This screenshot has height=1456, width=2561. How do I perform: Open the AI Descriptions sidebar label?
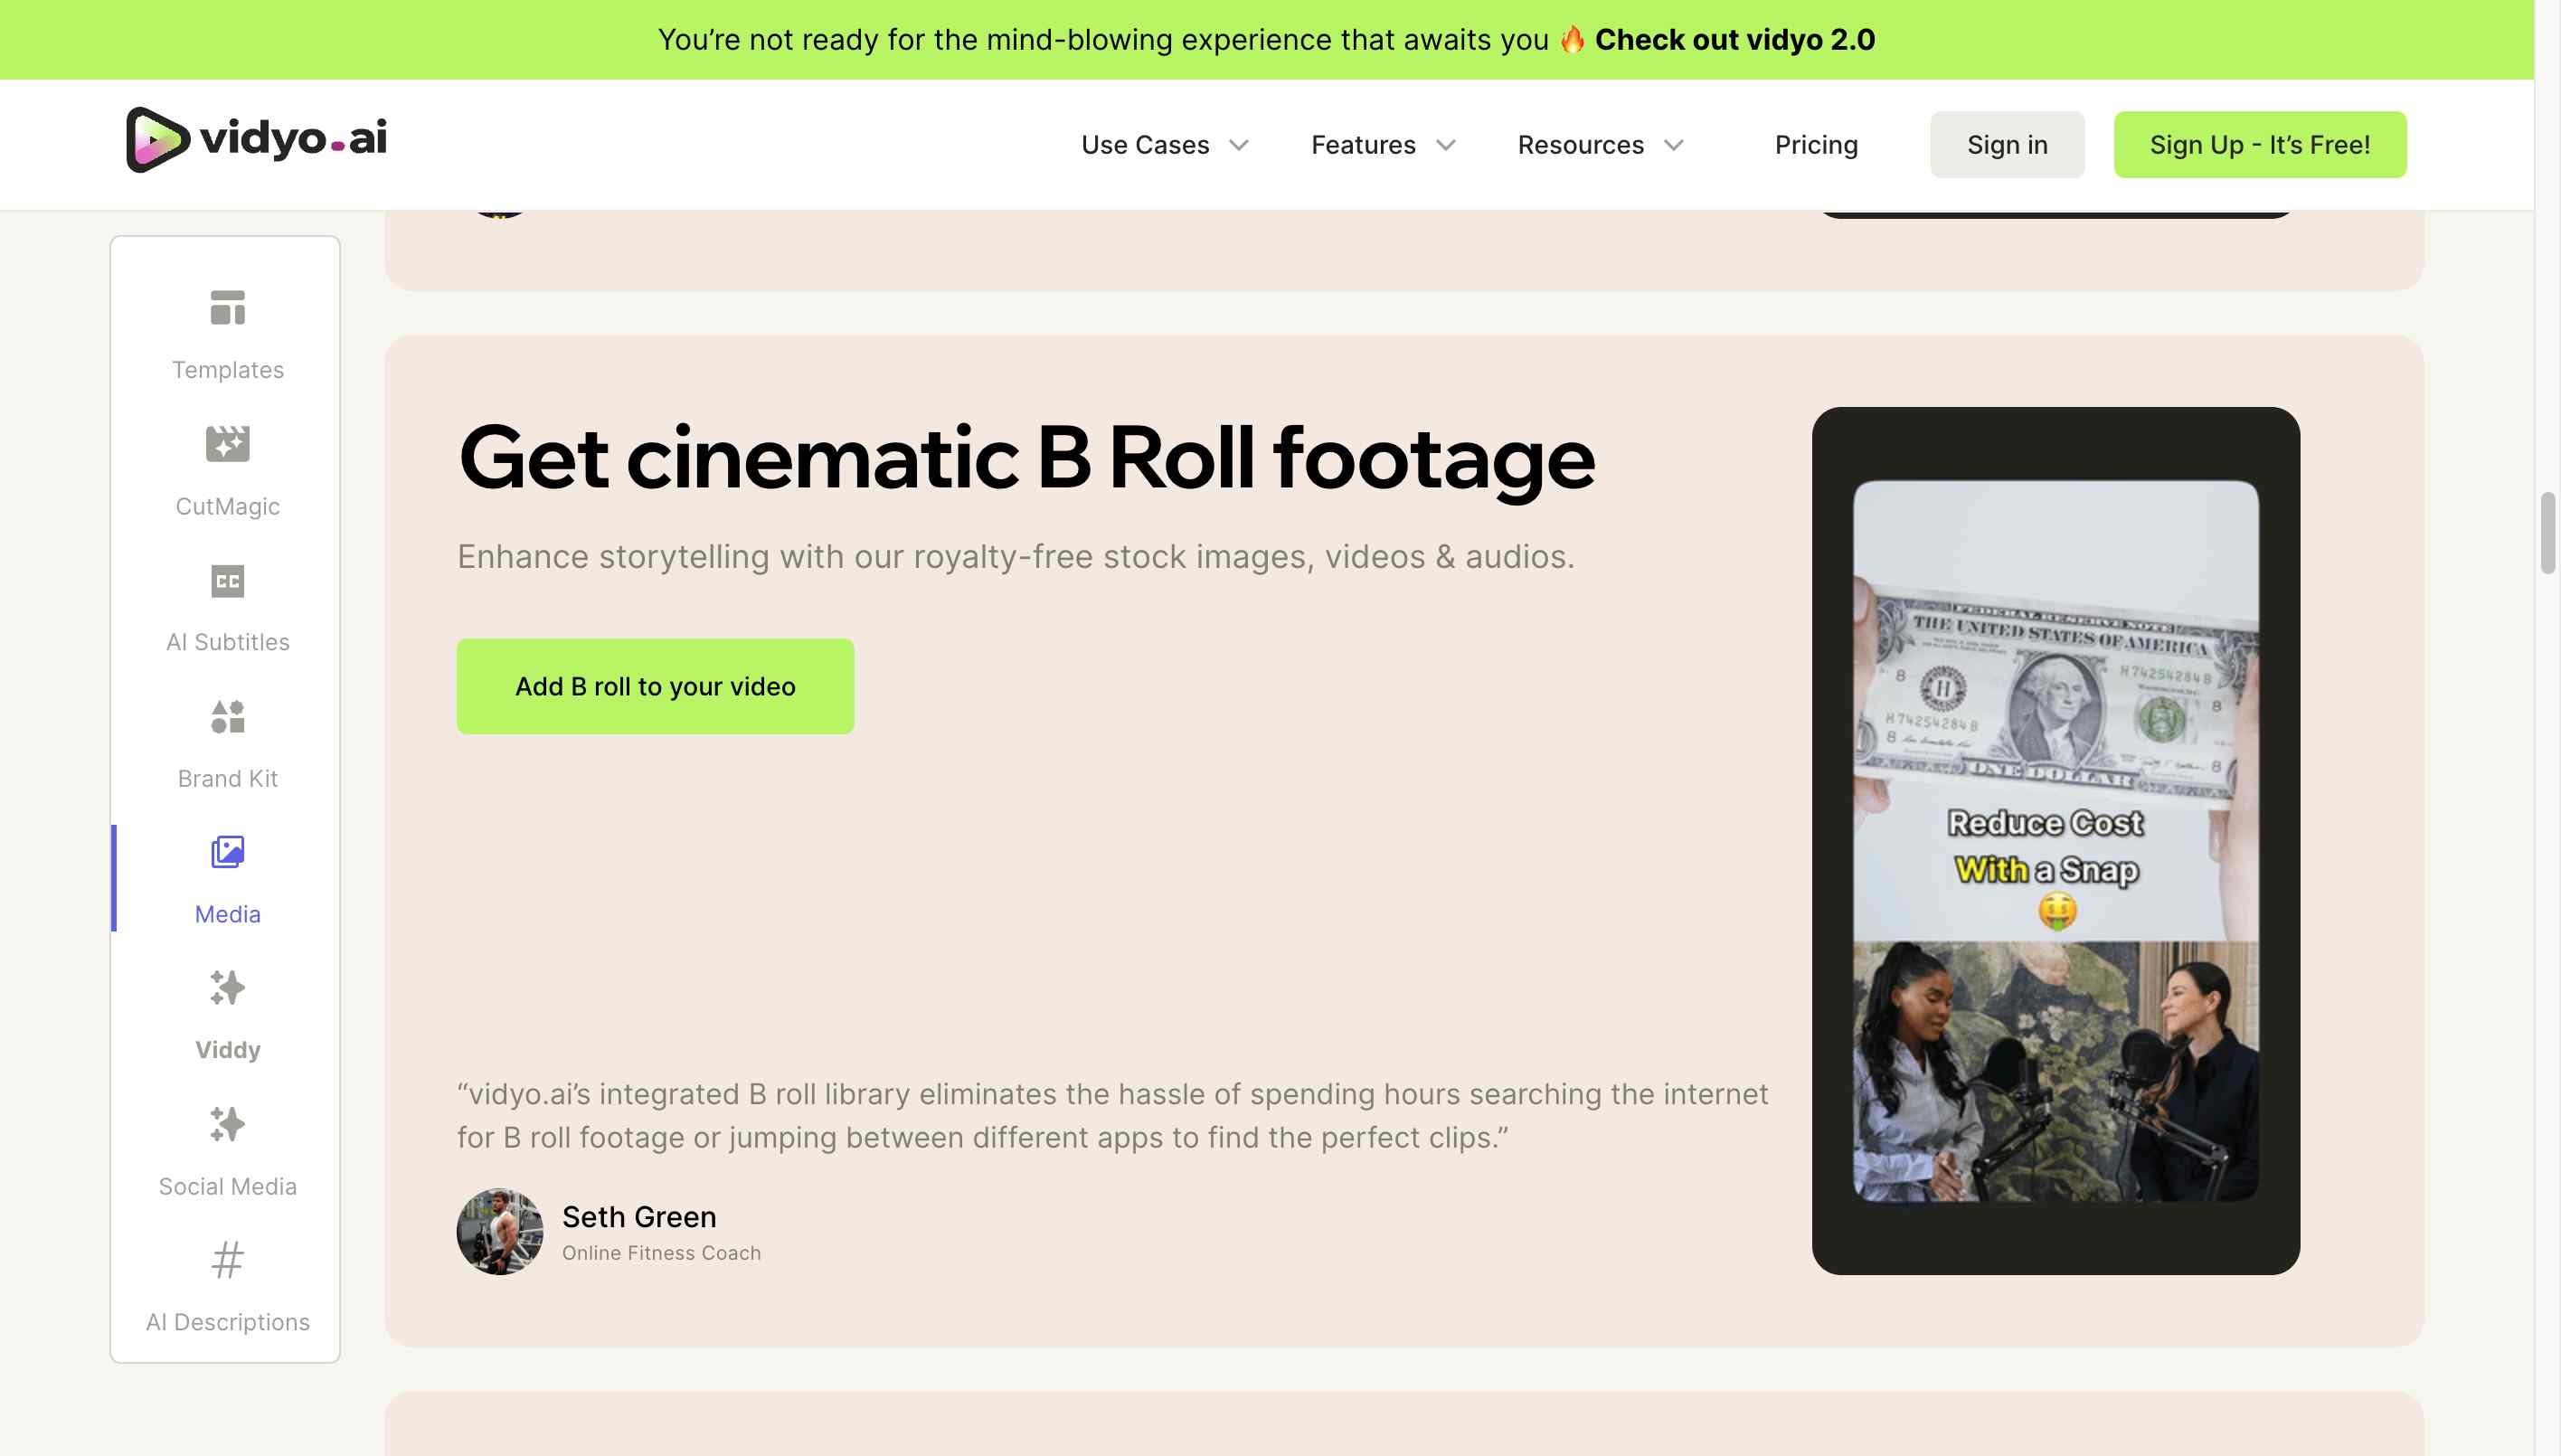(x=228, y=1322)
